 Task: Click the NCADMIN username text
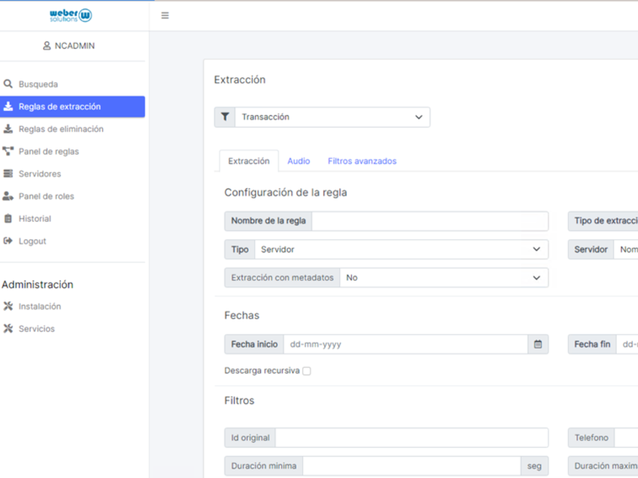tap(75, 45)
